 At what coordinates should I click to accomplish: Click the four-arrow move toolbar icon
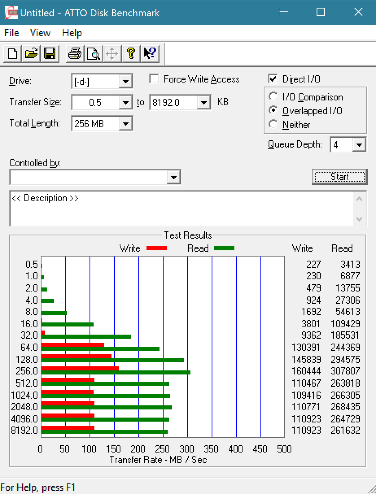point(112,53)
